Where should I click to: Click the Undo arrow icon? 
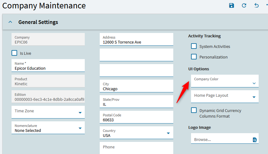click(256, 6)
